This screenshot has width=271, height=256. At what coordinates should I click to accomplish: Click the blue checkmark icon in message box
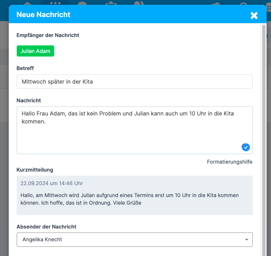(246, 147)
